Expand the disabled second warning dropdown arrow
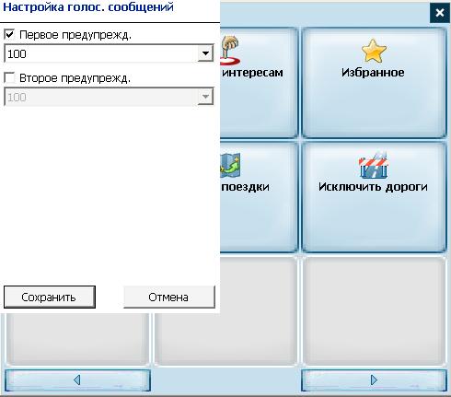 click(205, 97)
